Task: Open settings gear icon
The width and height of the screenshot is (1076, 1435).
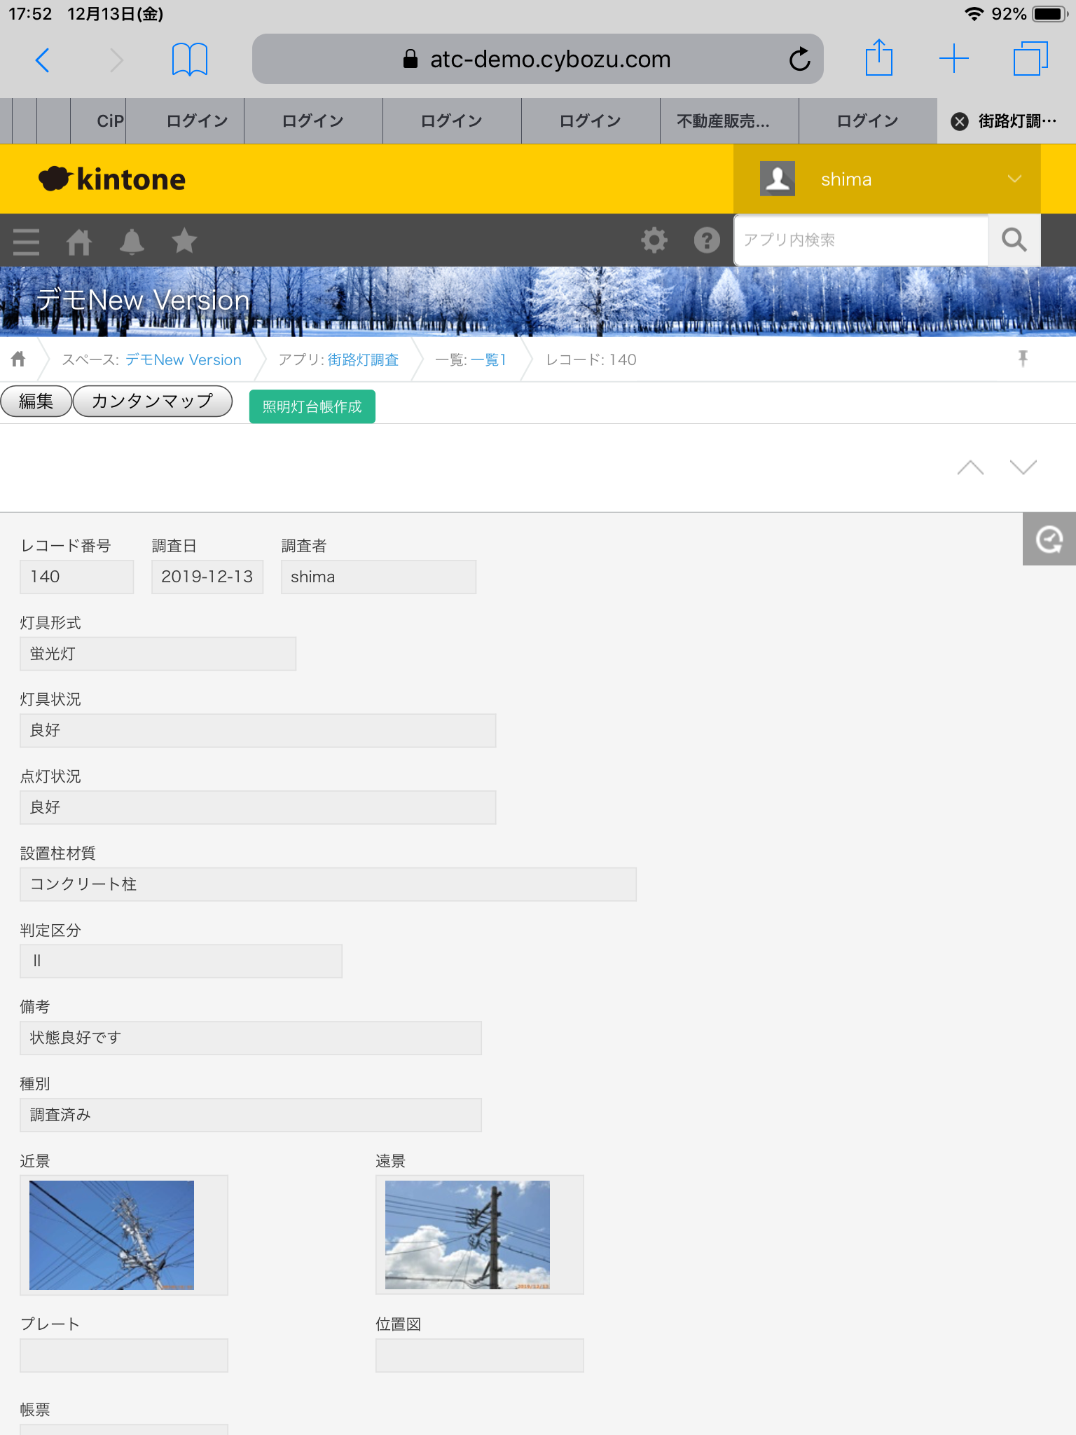Action: tap(654, 240)
